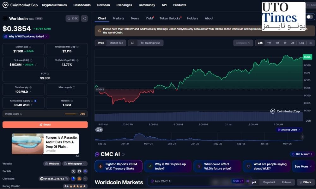Viewport: 316px width, 189px height.
Task: Click the CoinMarketCap logo
Action: (x=20, y=5)
